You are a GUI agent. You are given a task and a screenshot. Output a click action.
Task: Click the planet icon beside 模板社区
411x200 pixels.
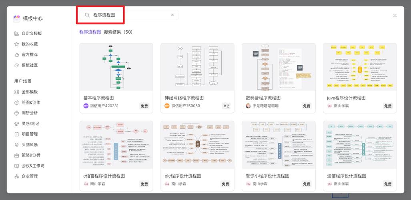click(x=16, y=65)
